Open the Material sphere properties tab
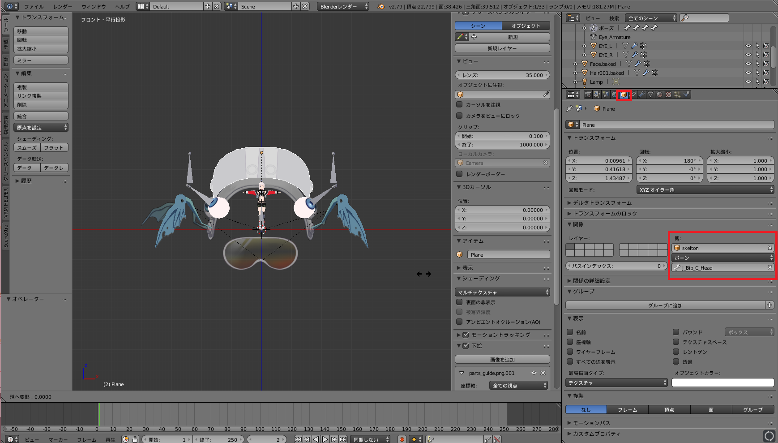The width and height of the screenshot is (778, 443). pyautogui.click(x=659, y=95)
